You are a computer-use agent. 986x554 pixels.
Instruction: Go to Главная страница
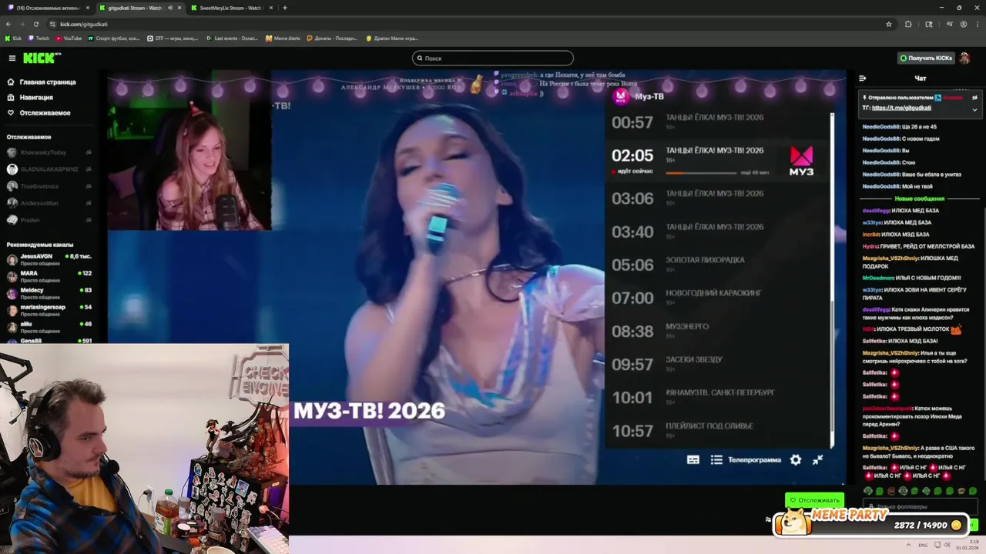click(x=42, y=82)
